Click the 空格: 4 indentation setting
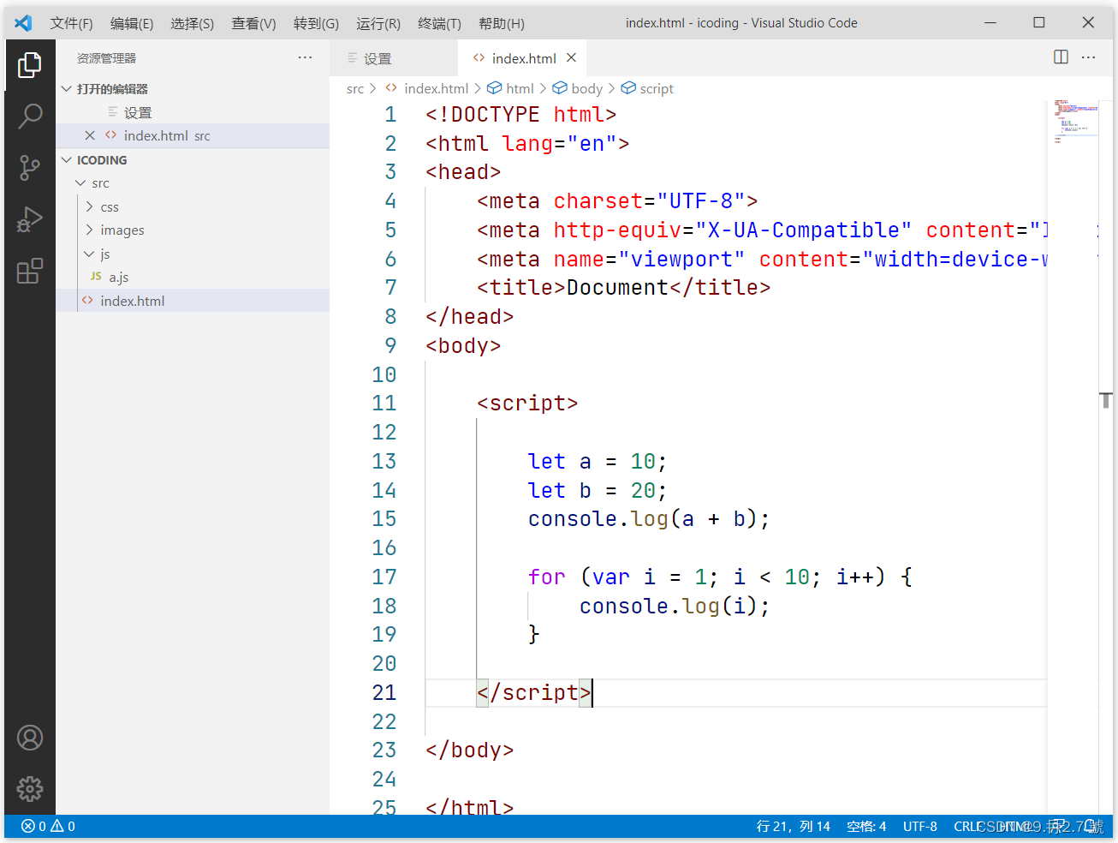This screenshot has height=843, width=1118. click(x=866, y=826)
